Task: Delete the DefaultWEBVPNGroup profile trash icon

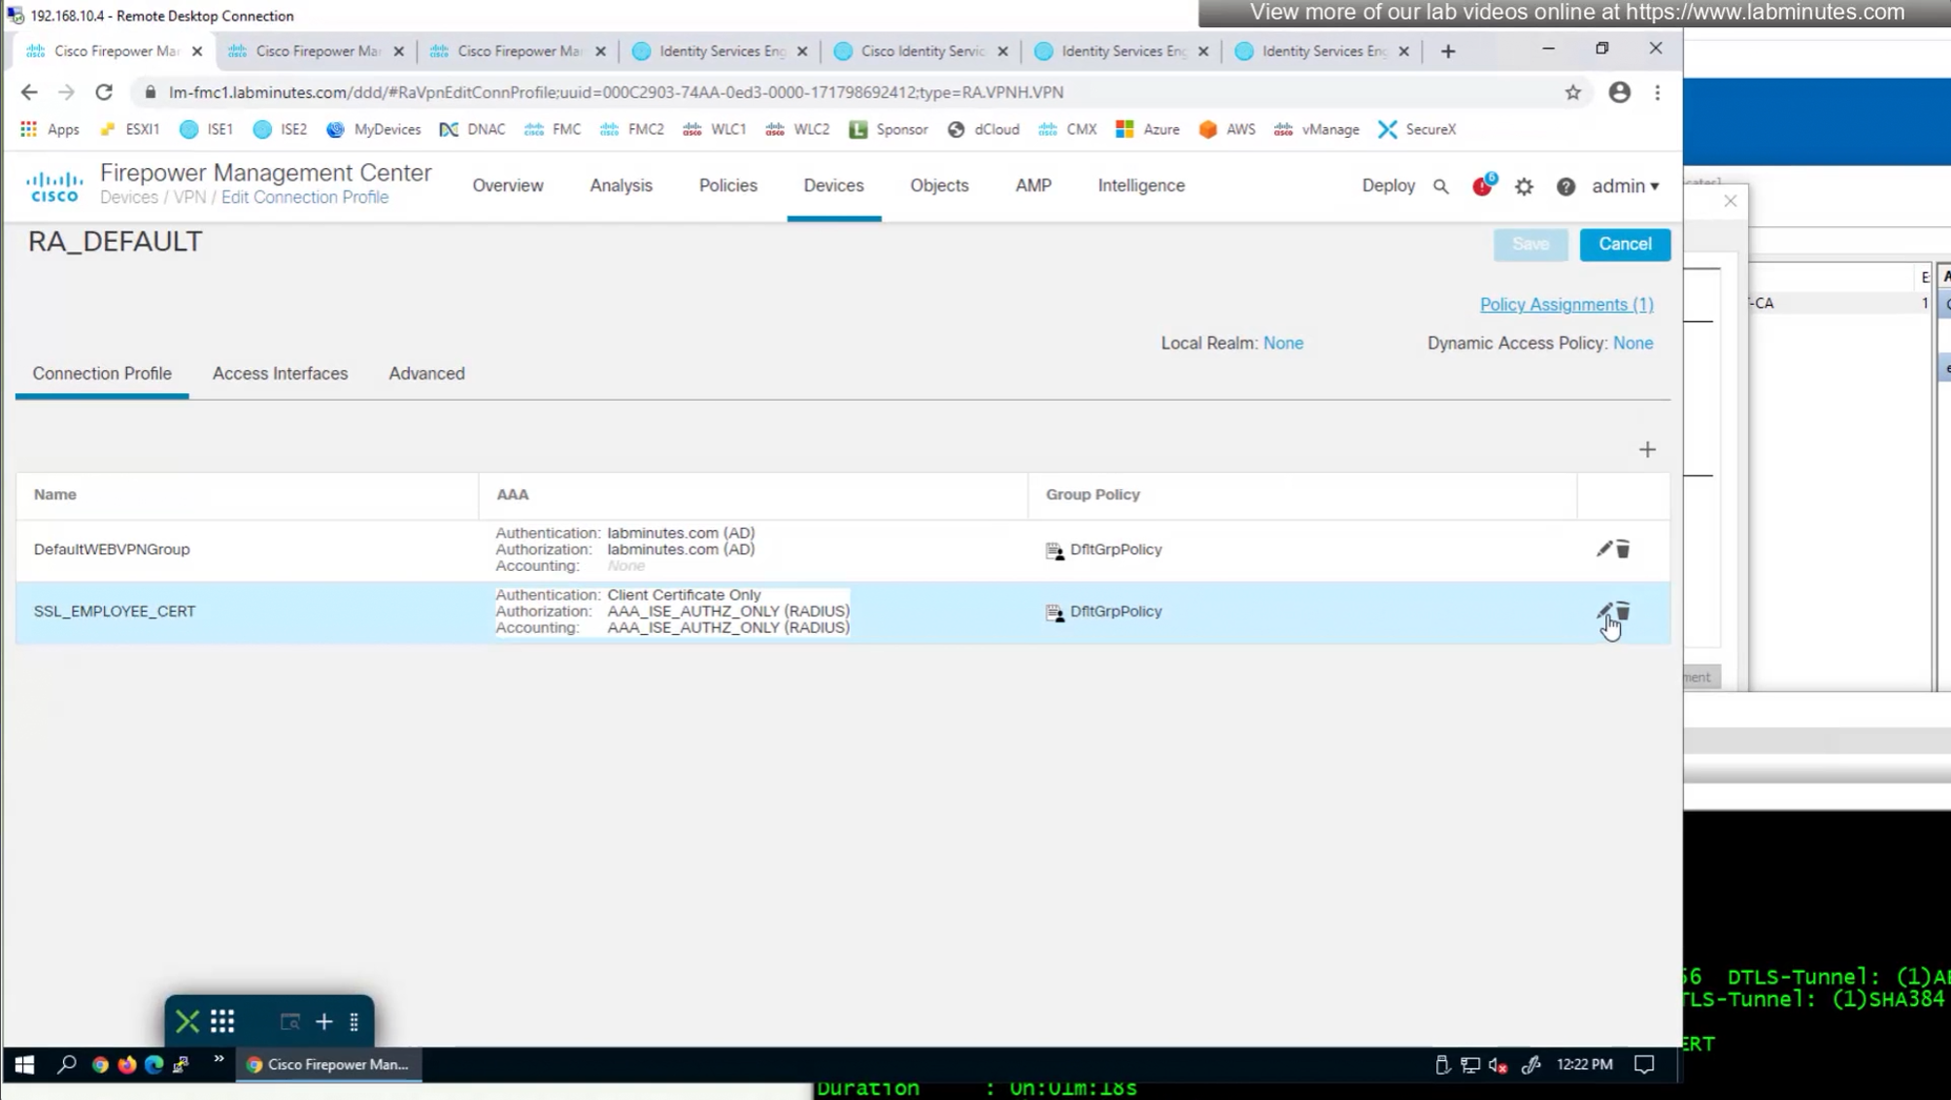Action: 1623,550
